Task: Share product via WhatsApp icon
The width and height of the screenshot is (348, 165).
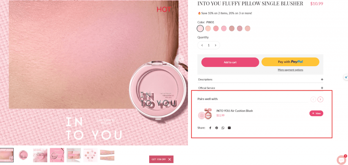Action: coord(223,128)
